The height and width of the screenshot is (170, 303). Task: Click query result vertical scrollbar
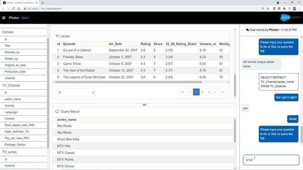click(235, 131)
